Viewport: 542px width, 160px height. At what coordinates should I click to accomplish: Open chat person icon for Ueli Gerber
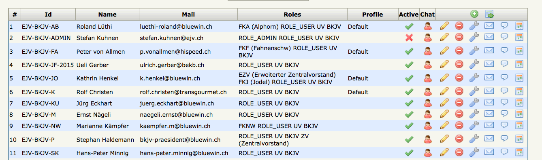[x=428, y=65]
